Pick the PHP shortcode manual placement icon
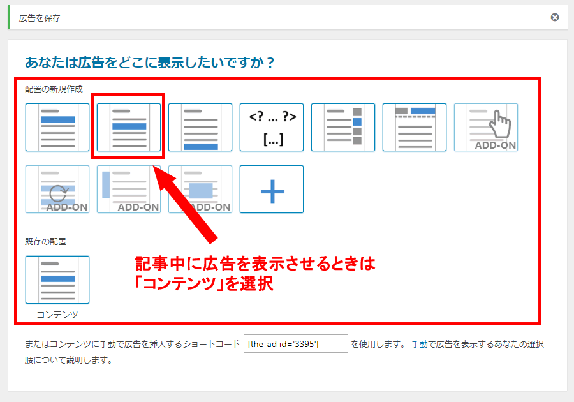The image size is (574, 402). pyautogui.click(x=272, y=127)
